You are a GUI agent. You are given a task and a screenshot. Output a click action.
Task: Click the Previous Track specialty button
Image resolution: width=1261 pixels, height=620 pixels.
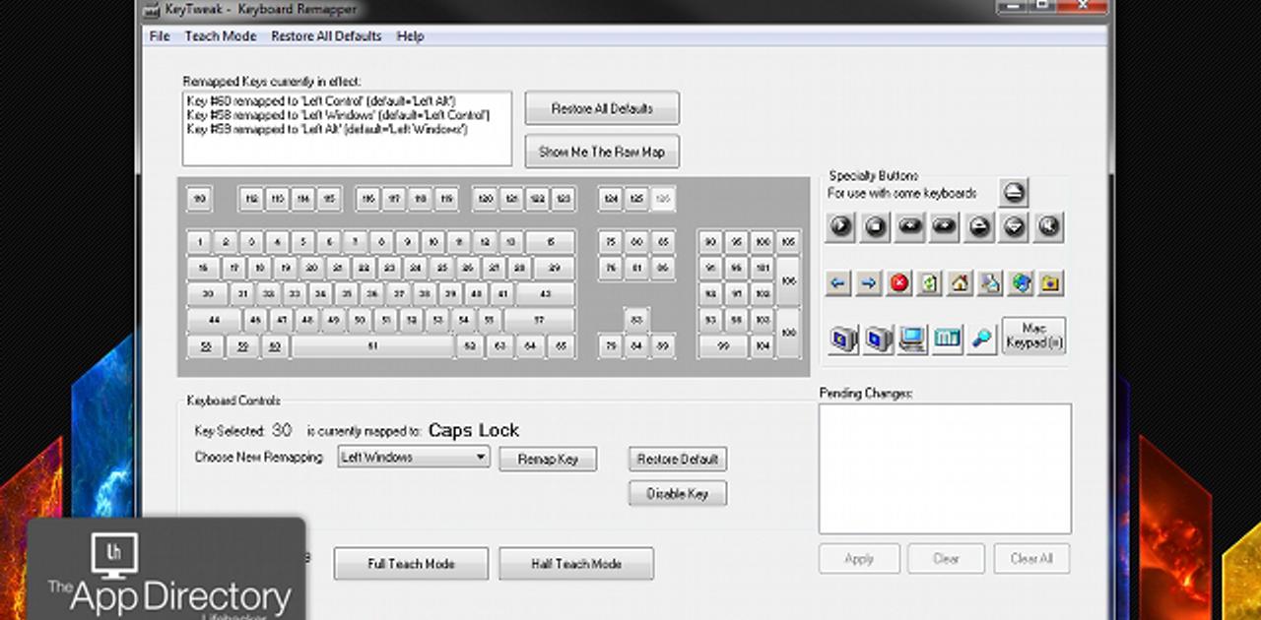[x=909, y=227]
